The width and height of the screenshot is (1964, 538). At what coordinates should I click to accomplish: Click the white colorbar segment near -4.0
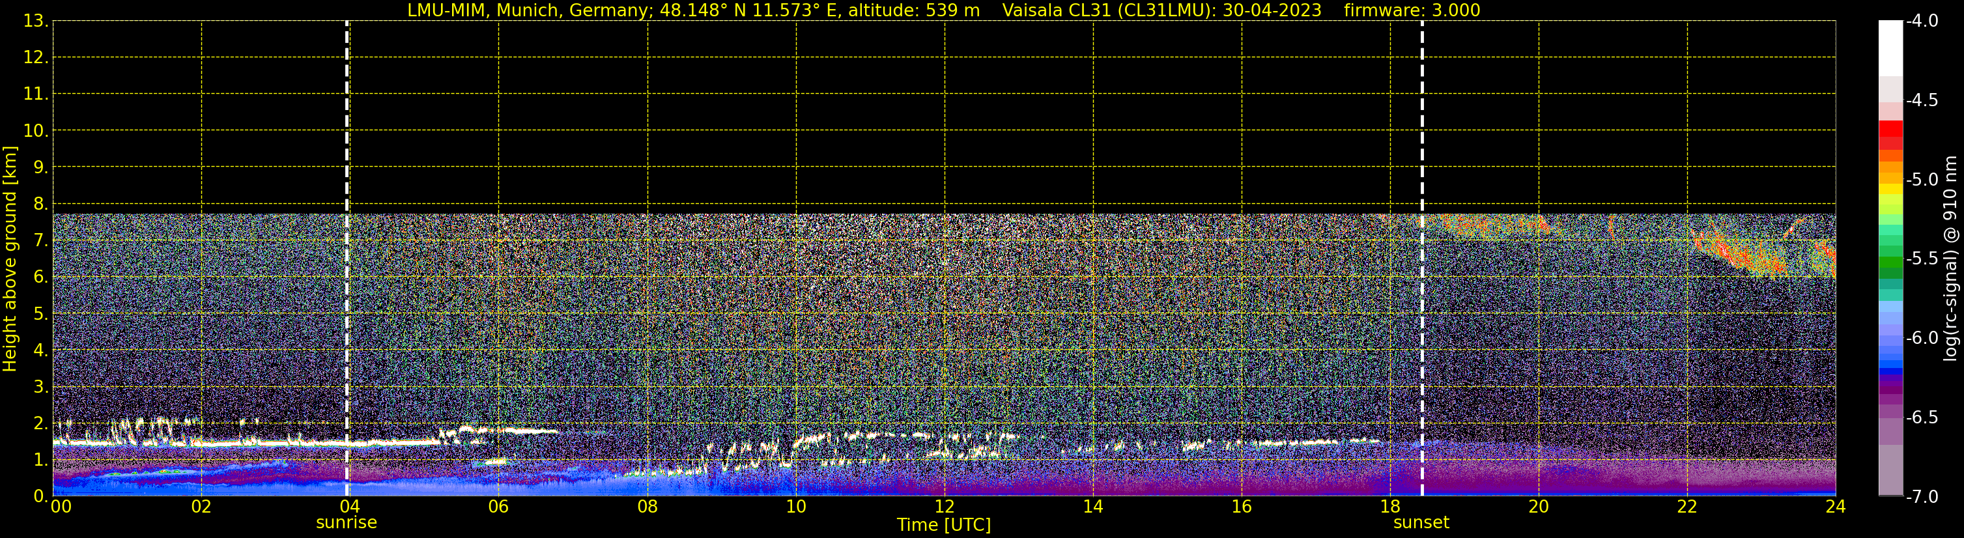(x=1890, y=48)
